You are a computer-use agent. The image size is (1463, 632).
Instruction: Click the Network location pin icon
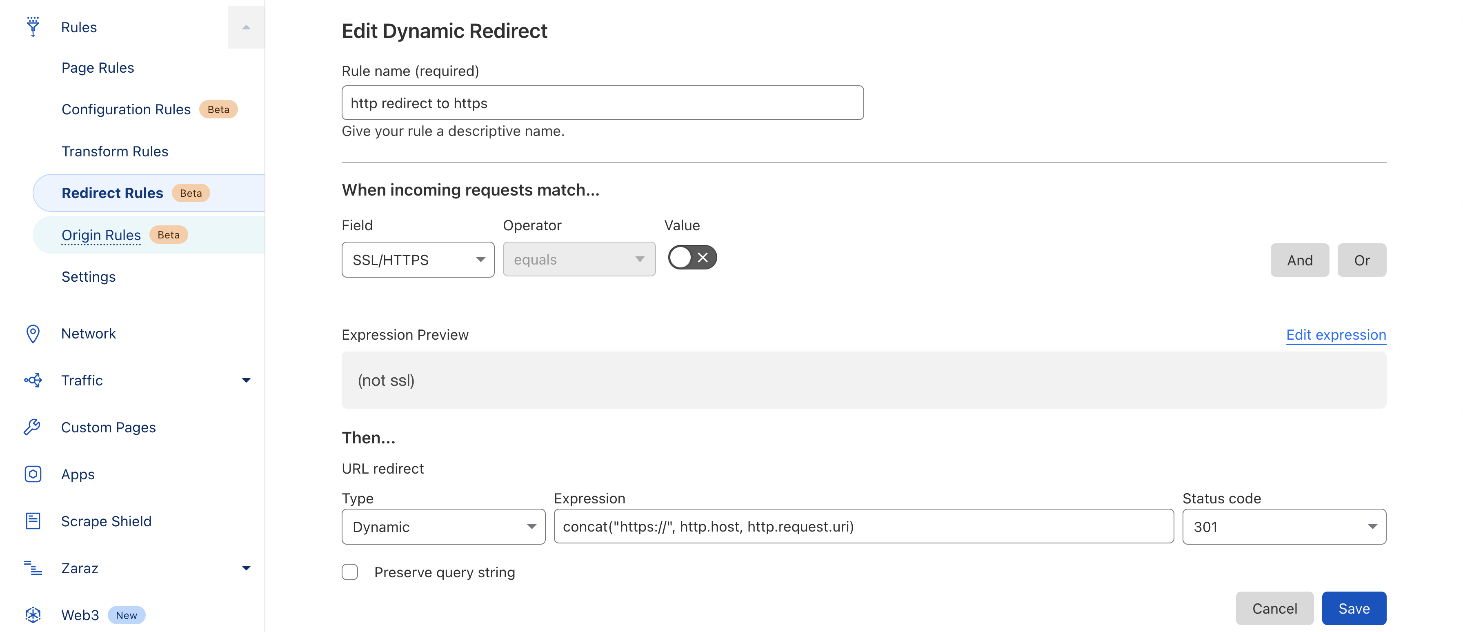33,333
